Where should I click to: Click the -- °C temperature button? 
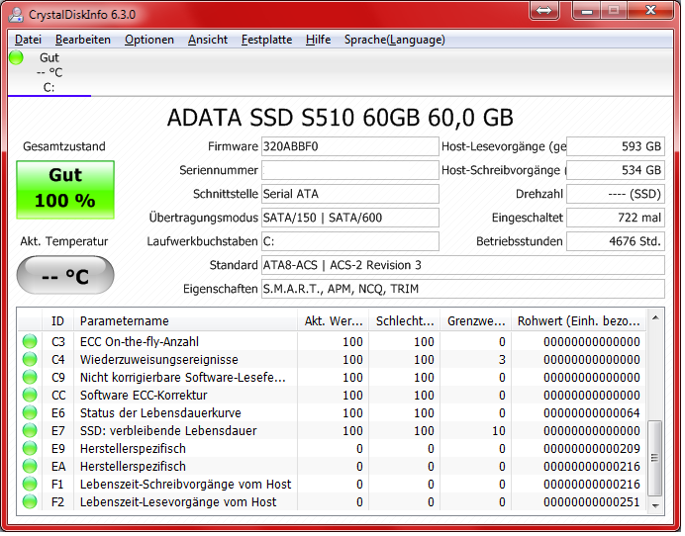(65, 276)
